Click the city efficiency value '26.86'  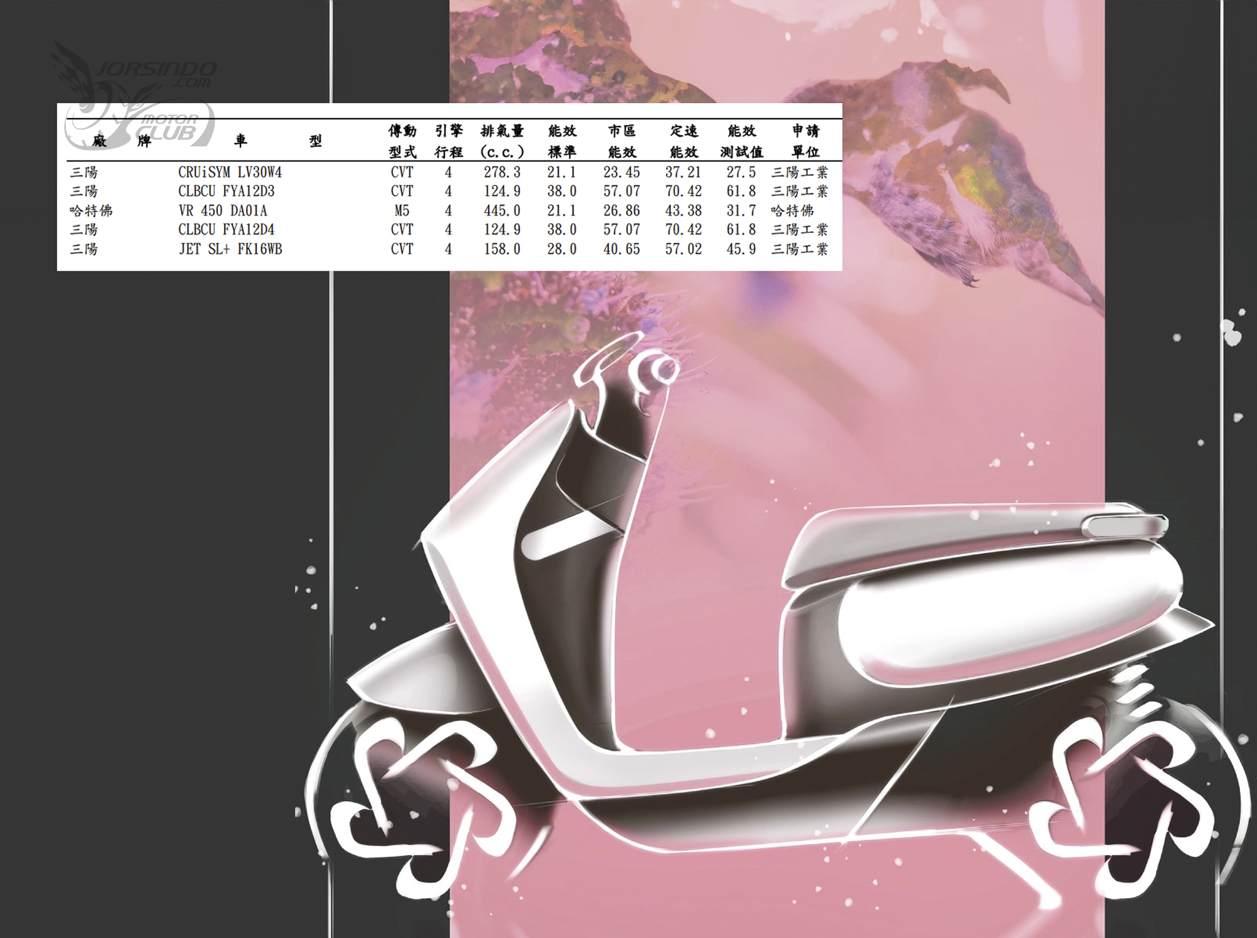click(x=622, y=211)
